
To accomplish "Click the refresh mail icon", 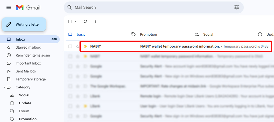I will 85,21.
